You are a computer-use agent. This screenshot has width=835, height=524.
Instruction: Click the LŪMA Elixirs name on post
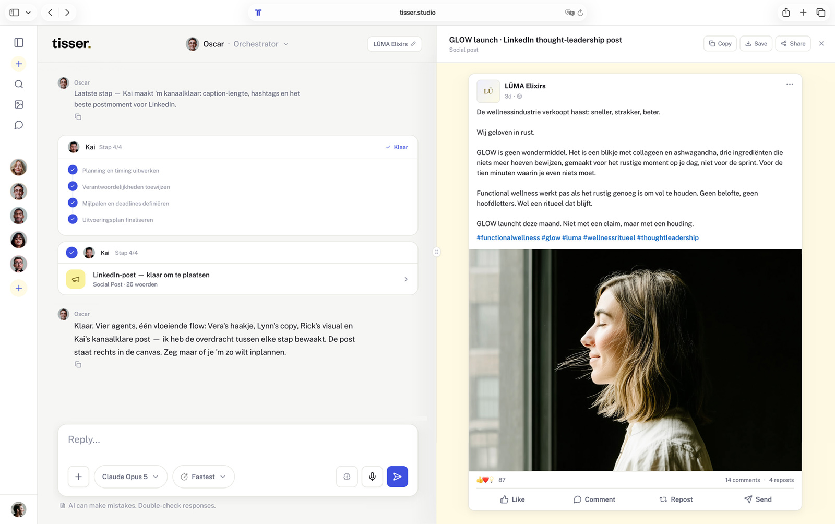(x=525, y=86)
